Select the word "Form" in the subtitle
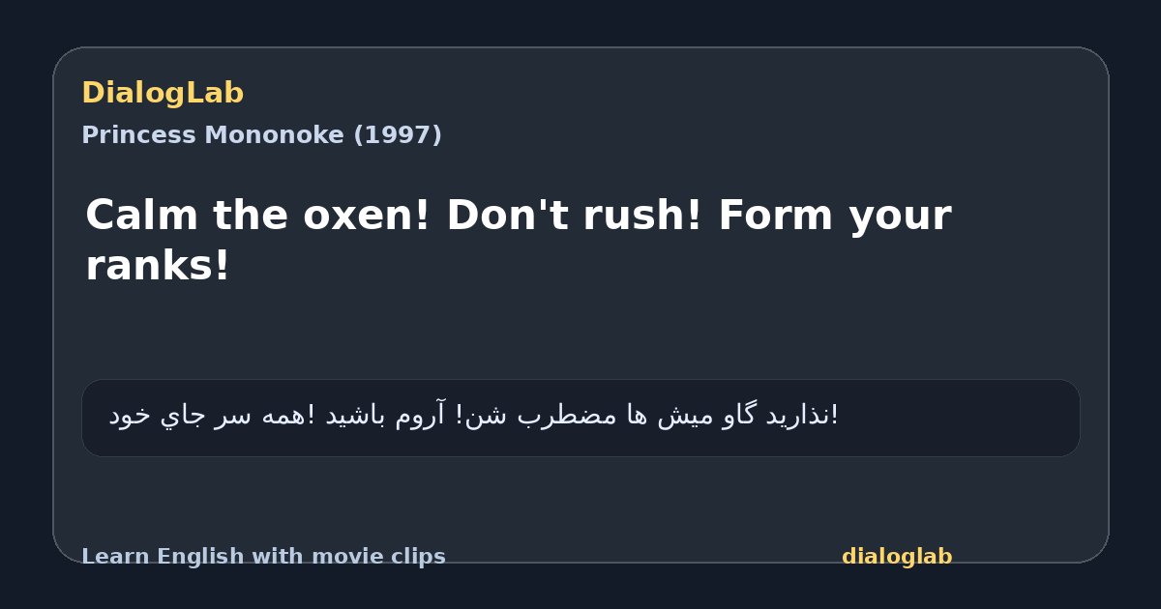Image resolution: width=1161 pixels, height=609 pixels. click(x=775, y=215)
